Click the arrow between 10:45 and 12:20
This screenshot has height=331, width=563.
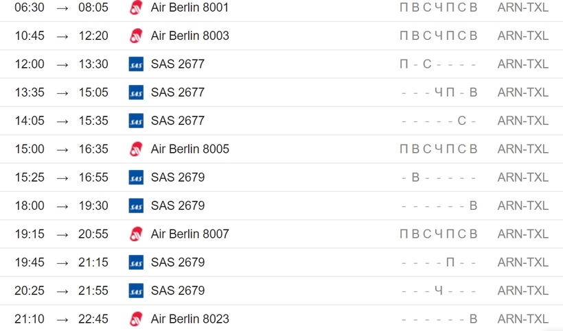point(62,36)
